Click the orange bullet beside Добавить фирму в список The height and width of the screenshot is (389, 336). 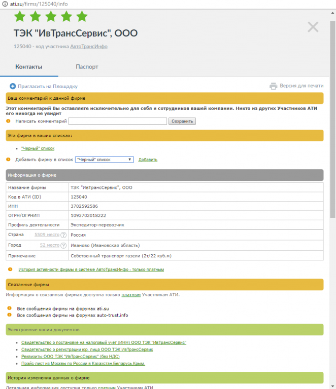pos(8,159)
